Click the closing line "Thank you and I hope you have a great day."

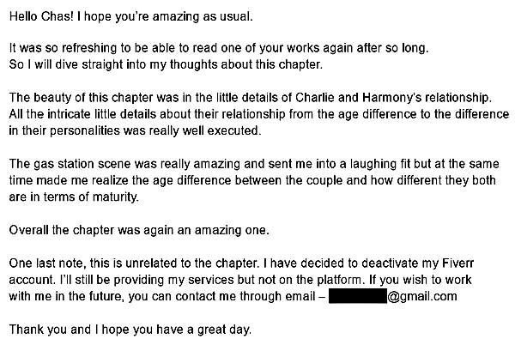point(130,330)
